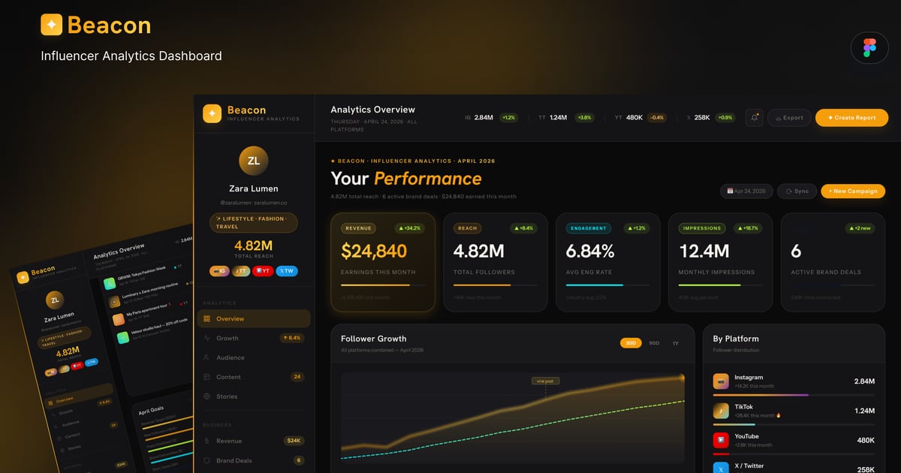Select the TW platform pill in main sidebar
This screenshot has height=473, width=901.
pos(286,270)
